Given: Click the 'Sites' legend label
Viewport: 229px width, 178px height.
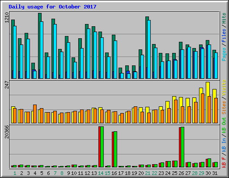Looking at the screenshot, I should [224, 108].
